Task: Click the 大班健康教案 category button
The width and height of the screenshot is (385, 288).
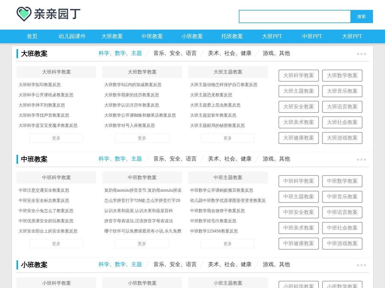Action: (298, 138)
